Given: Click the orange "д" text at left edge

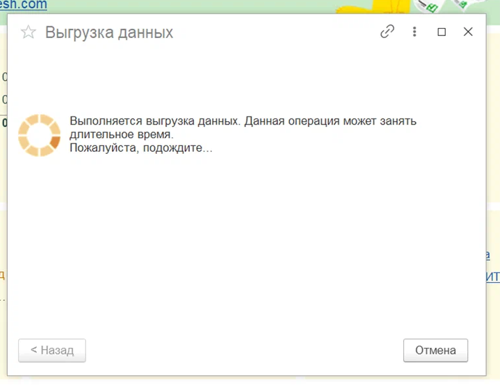Looking at the screenshot, I should pos(2,274).
